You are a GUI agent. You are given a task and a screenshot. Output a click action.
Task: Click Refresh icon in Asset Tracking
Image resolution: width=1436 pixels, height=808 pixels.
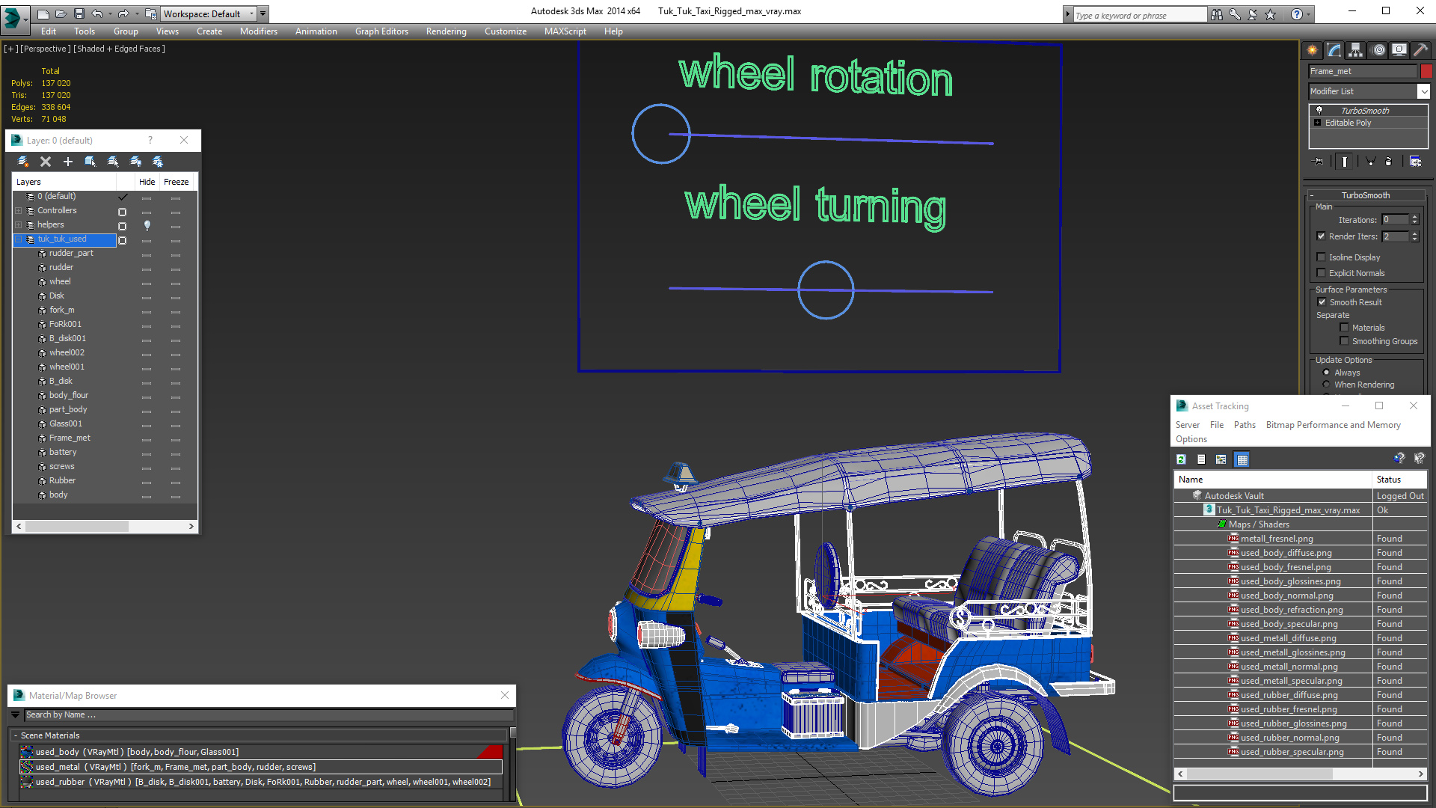point(1182,459)
